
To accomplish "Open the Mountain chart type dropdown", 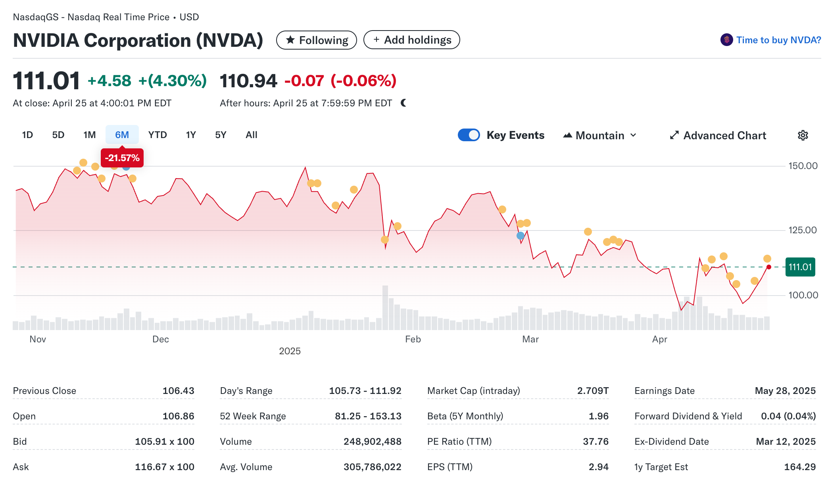I will point(599,135).
